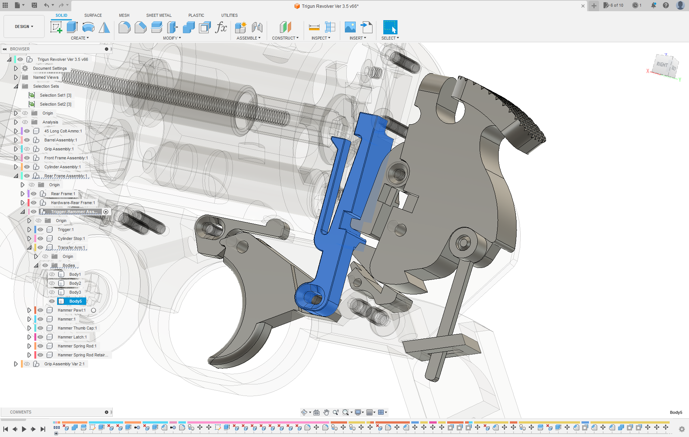Image resolution: width=689 pixels, height=437 pixels.
Task: Click the Fillet tool icon
Action: tap(124, 27)
